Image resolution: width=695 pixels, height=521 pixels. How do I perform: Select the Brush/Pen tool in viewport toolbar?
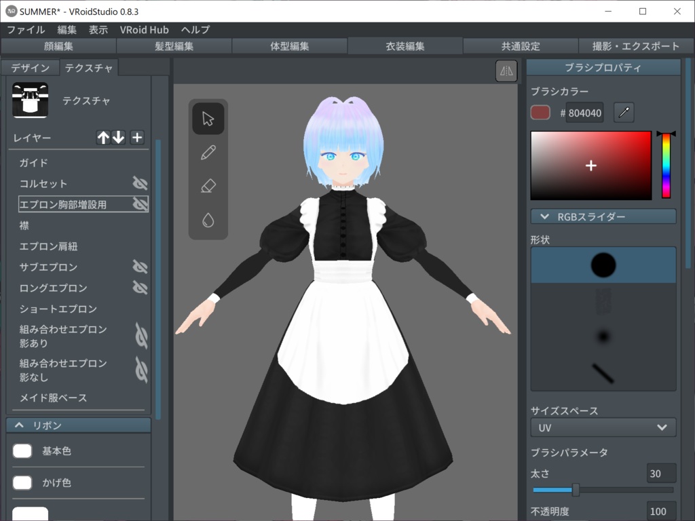coord(208,152)
